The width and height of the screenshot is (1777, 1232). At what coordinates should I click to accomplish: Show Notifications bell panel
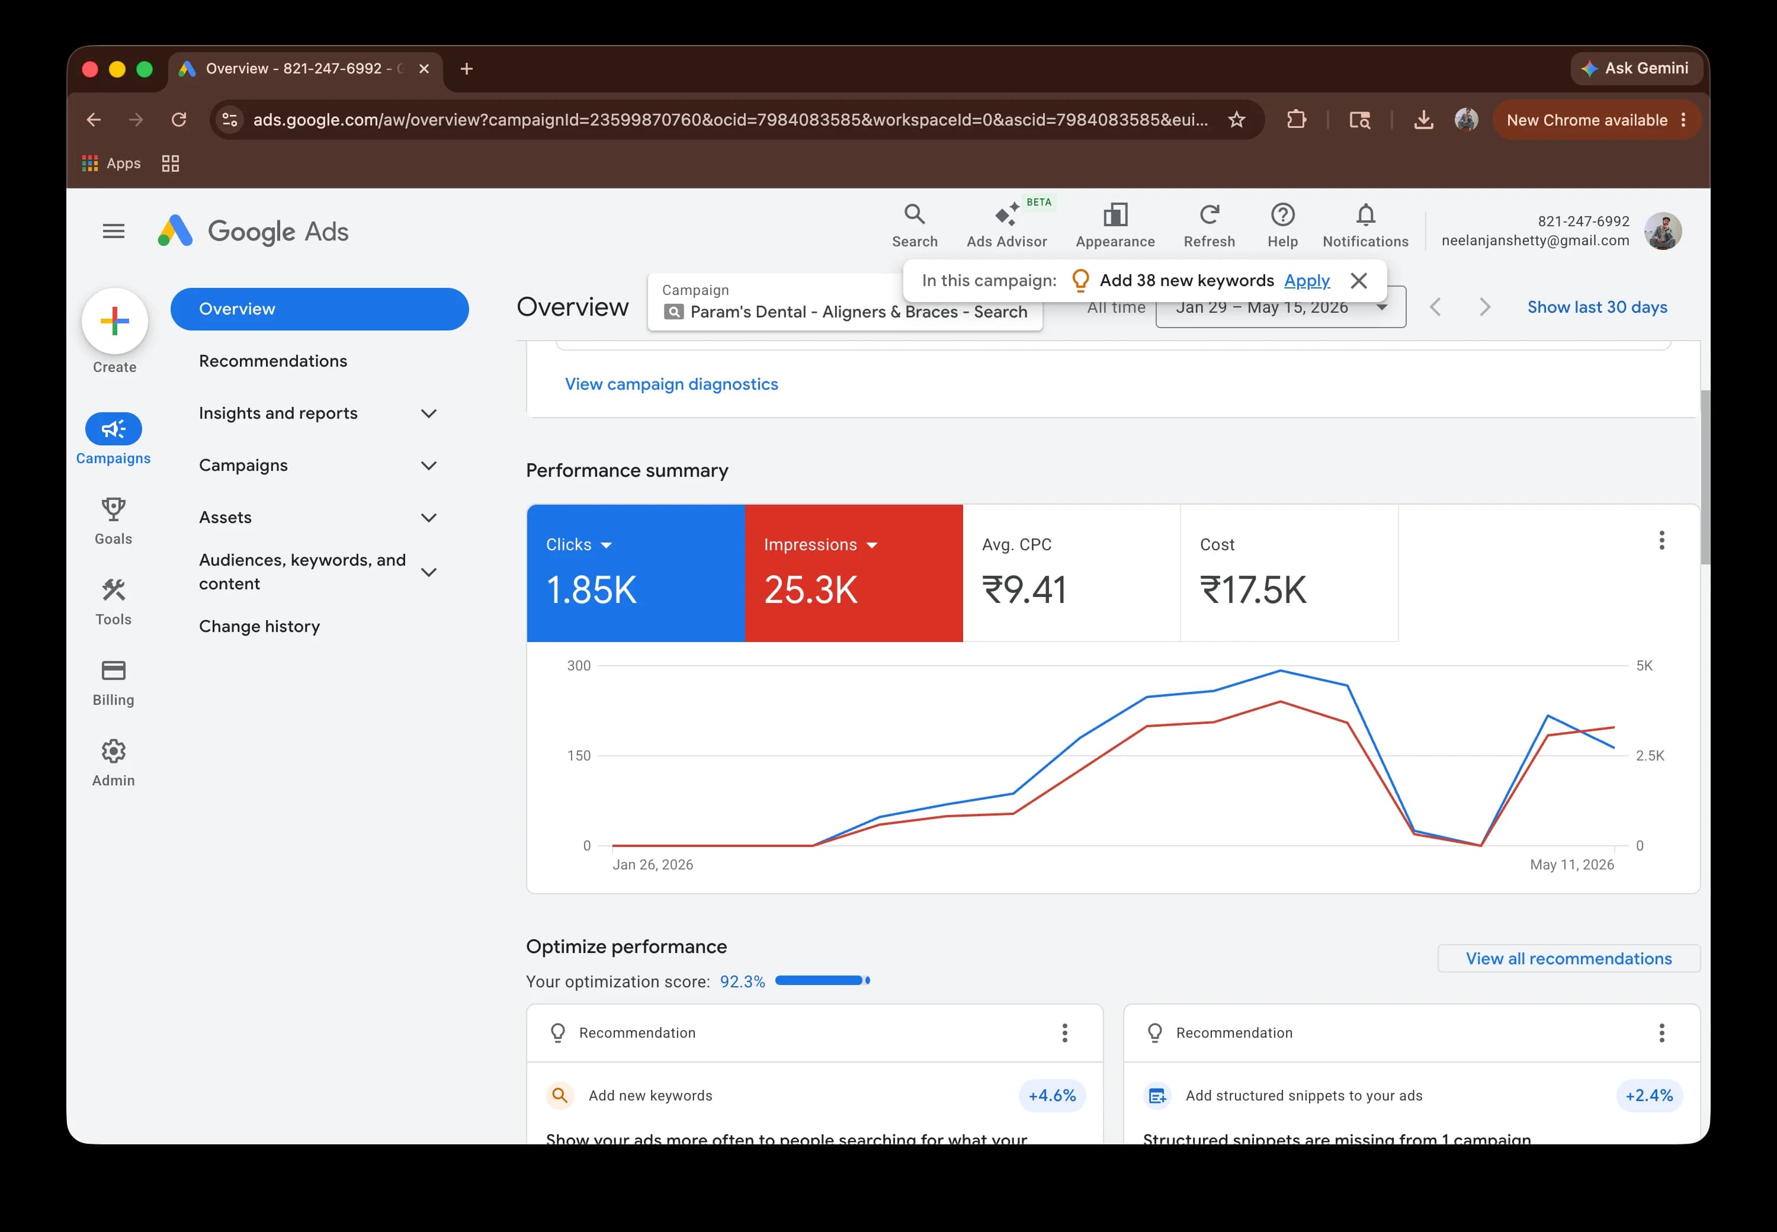pos(1365,226)
